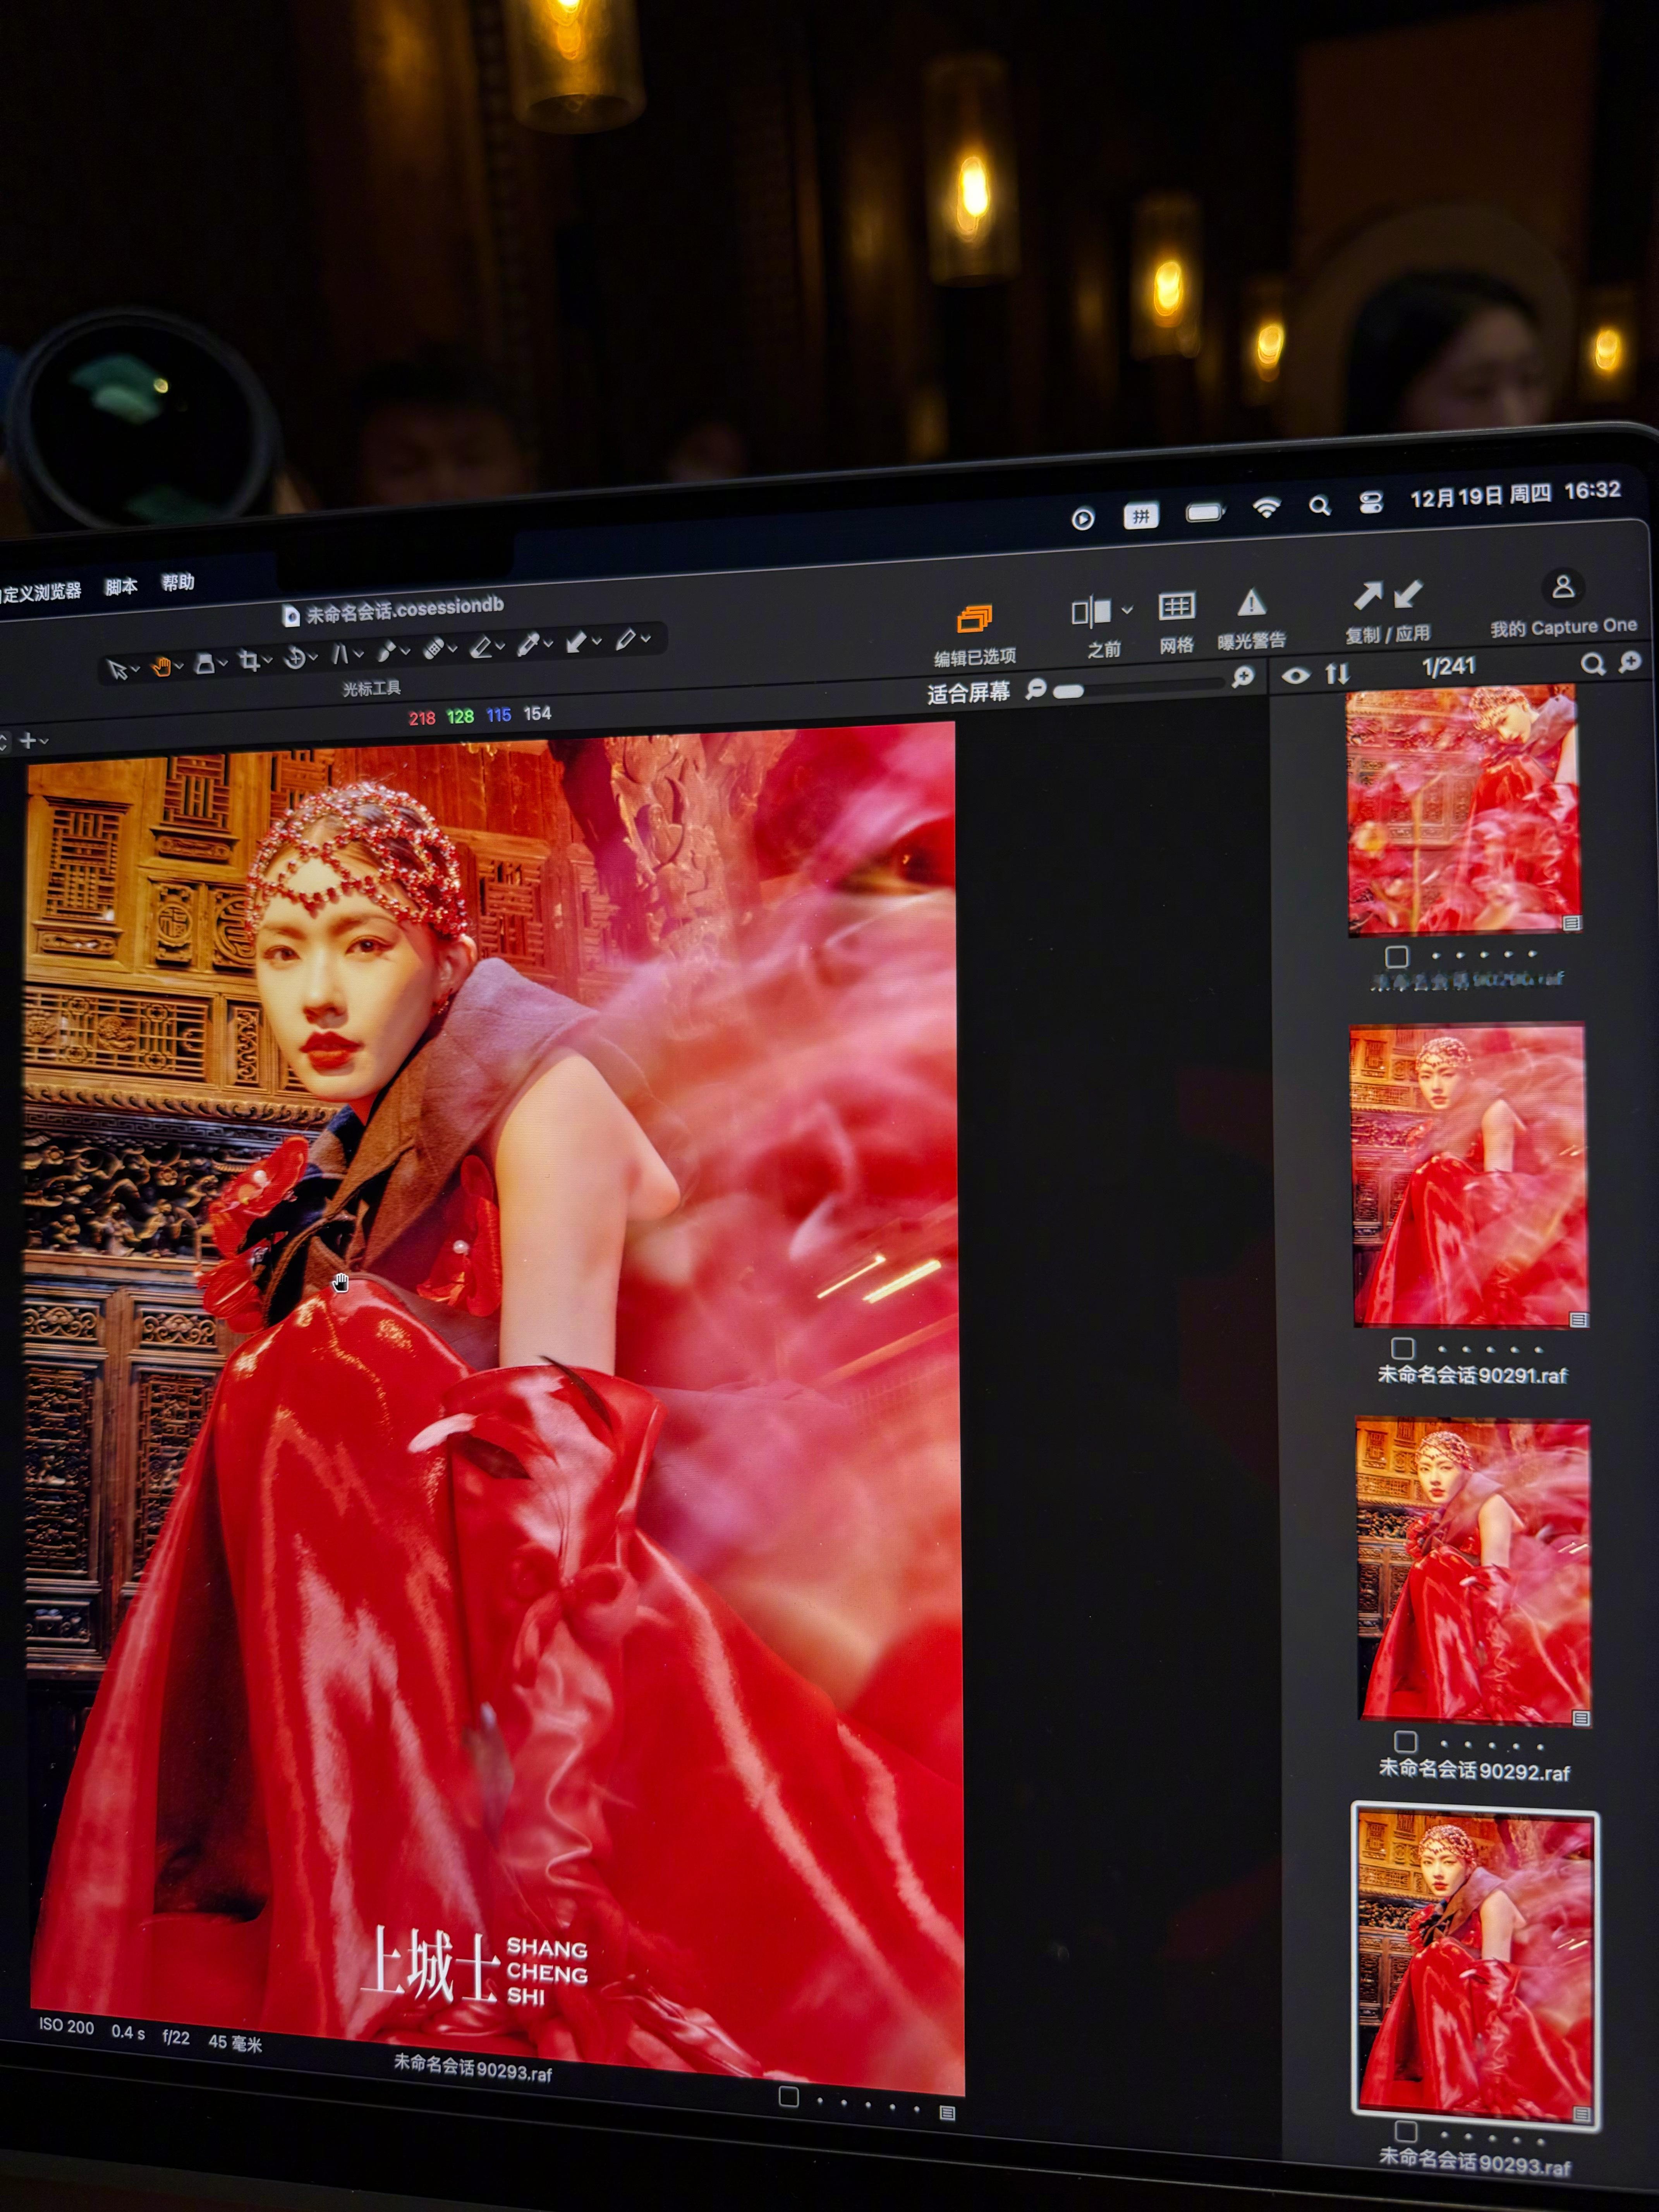Click the viewer zoom-in magnifier
Viewport: 1659px width, 2212px height.
tap(1243, 677)
